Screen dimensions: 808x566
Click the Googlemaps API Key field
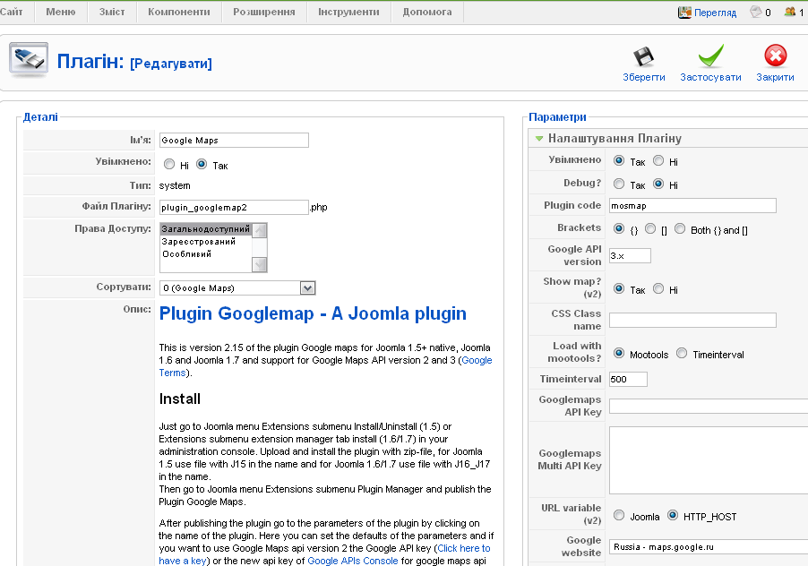pyautogui.click(x=709, y=406)
